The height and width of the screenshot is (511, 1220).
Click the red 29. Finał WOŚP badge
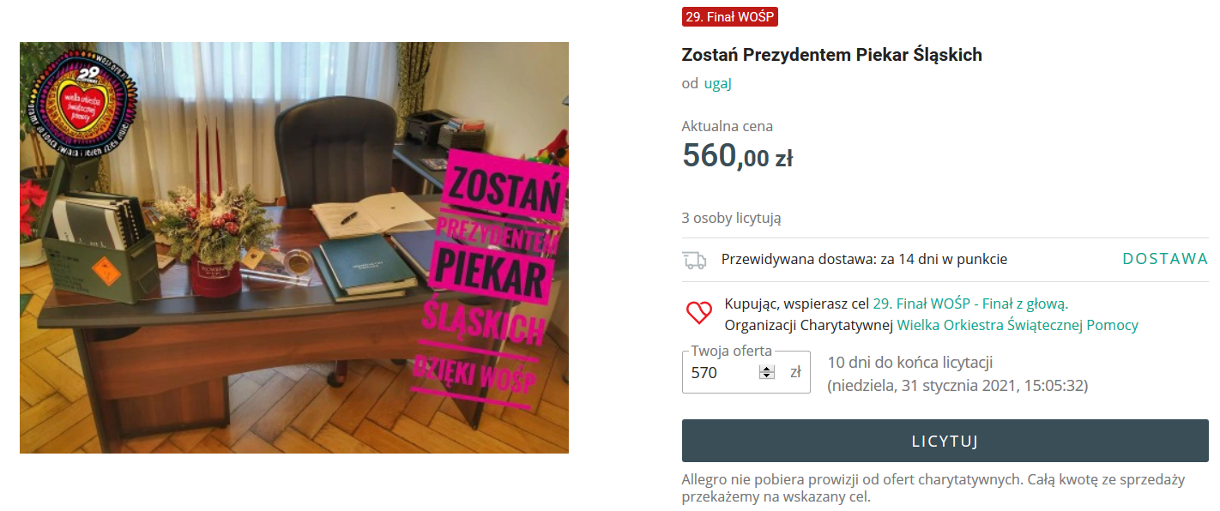[730, 17]
